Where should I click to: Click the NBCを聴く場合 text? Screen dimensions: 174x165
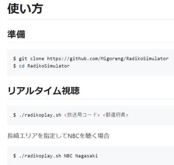point(89,136)
